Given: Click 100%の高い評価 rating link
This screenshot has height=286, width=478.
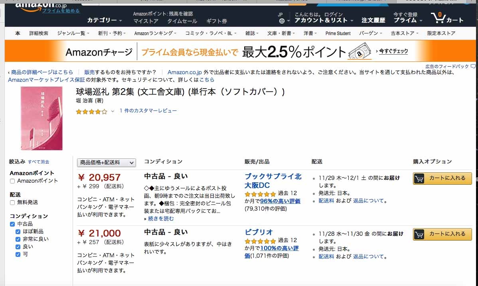Looking at the screenshot, I should [x=271, y=252].
